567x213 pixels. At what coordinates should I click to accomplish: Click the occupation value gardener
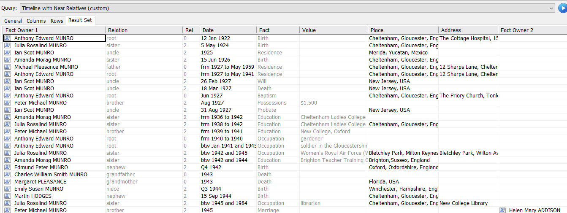[312, 138]
